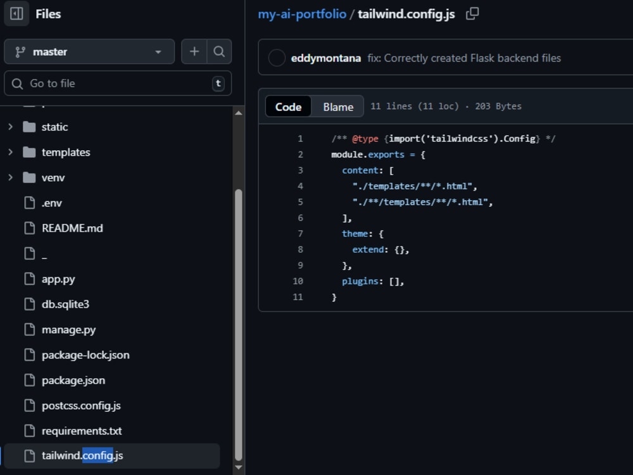Open postcss.config.js file
The image size is (633, 475).
pyautogui.click(x=81, y=405)
